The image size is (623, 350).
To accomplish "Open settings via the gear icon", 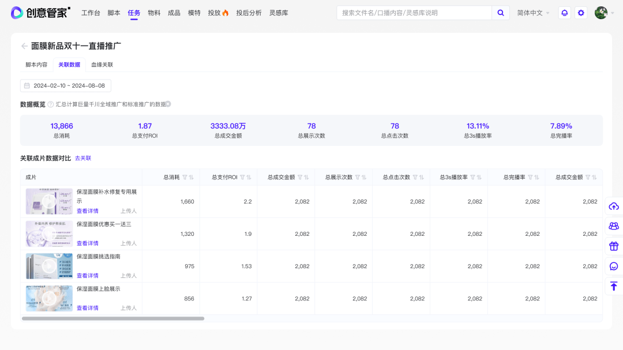I will 581,13.
